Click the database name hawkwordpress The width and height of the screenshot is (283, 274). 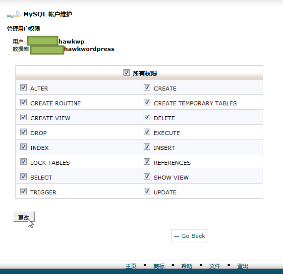click(x=89, y=49)
